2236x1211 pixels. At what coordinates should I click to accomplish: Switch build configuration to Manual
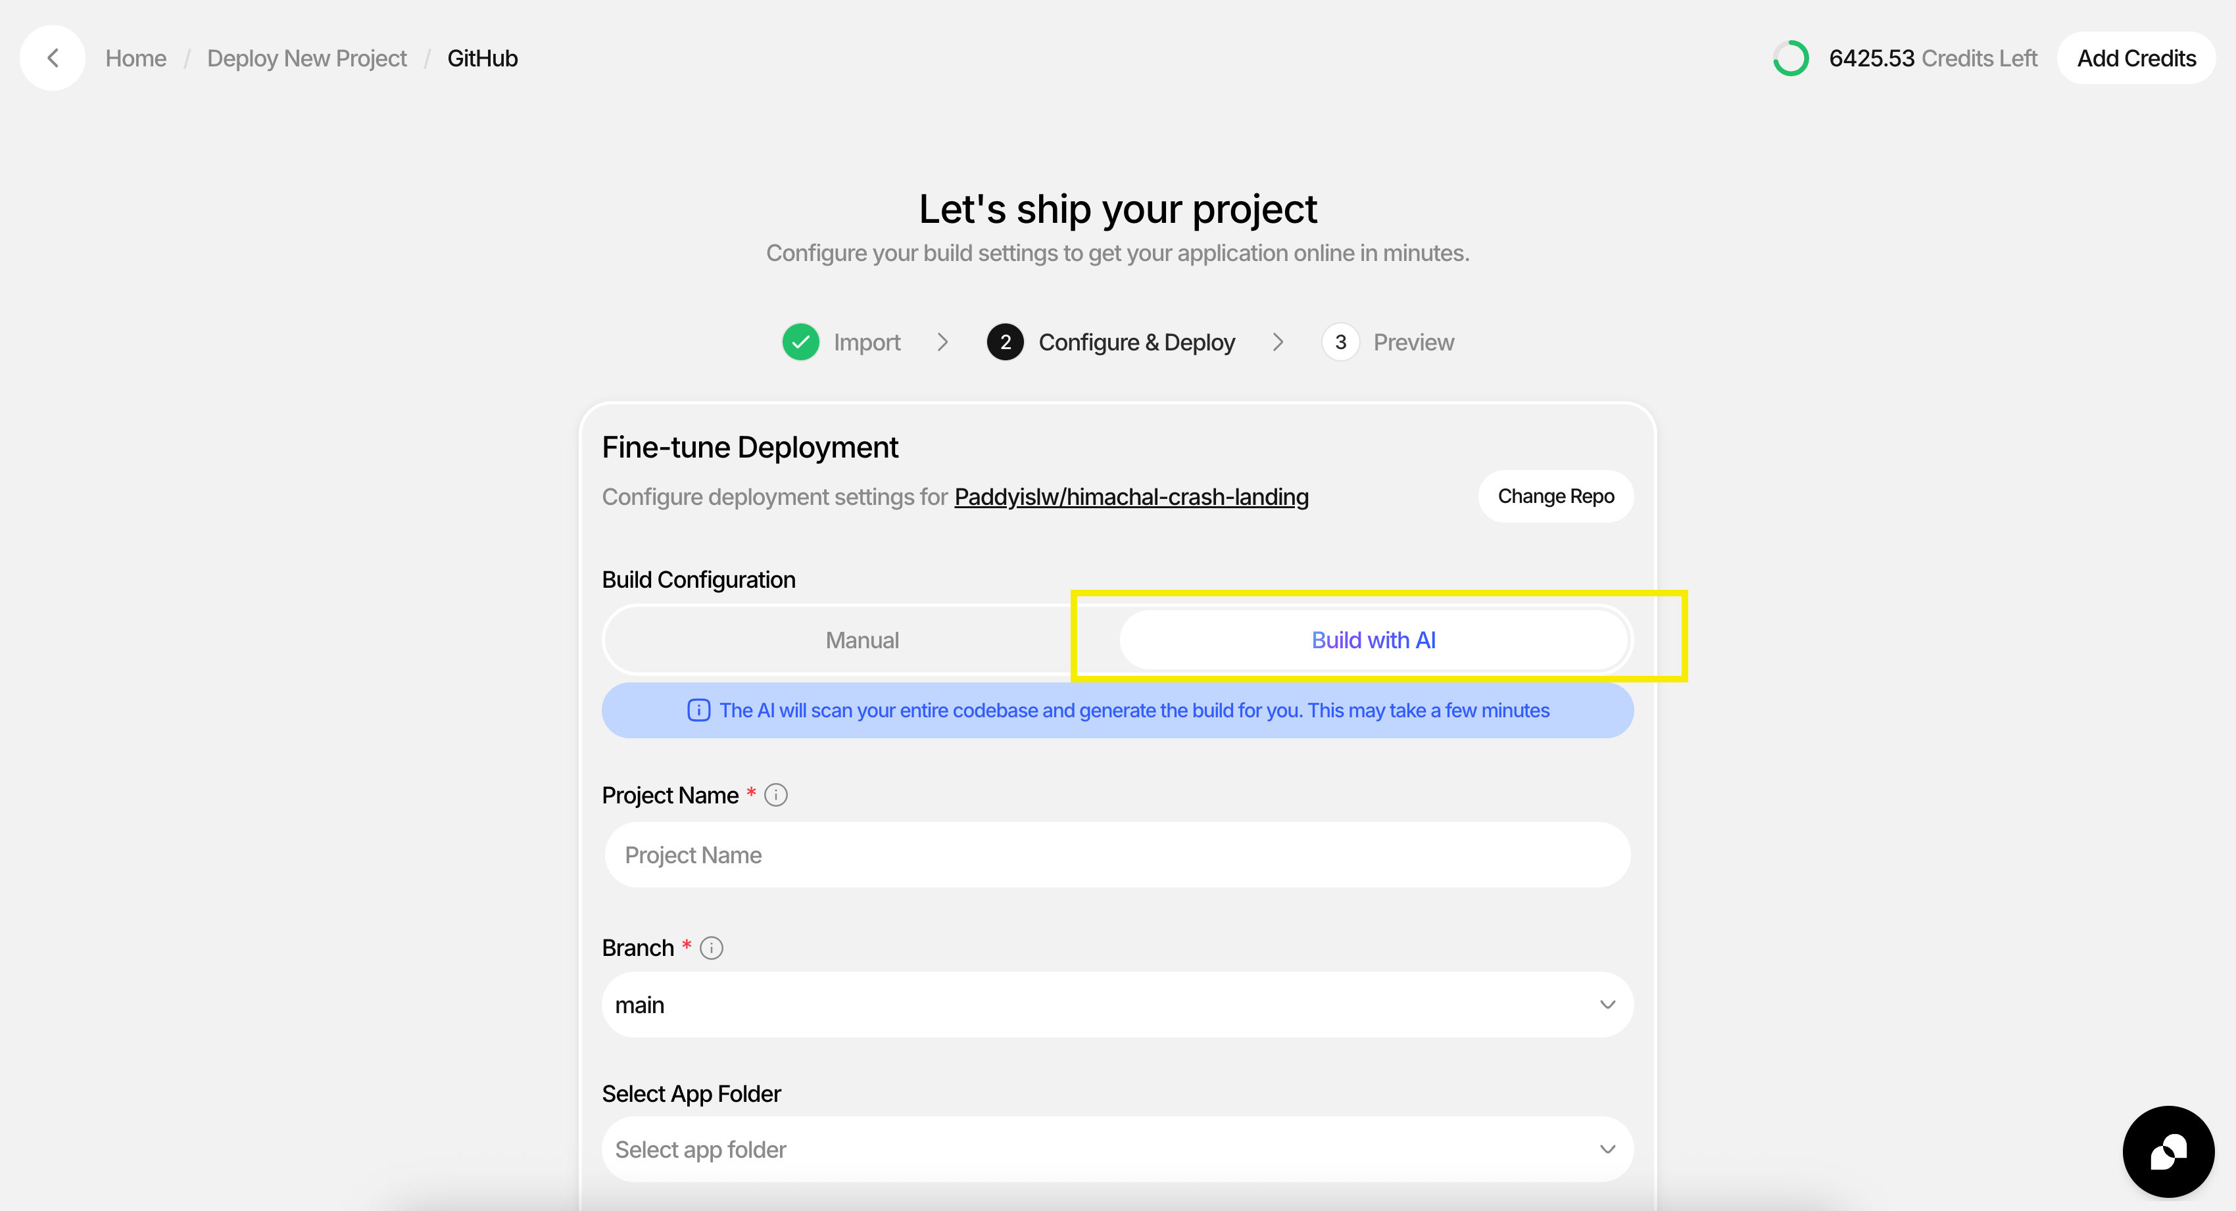coord(861,639)
